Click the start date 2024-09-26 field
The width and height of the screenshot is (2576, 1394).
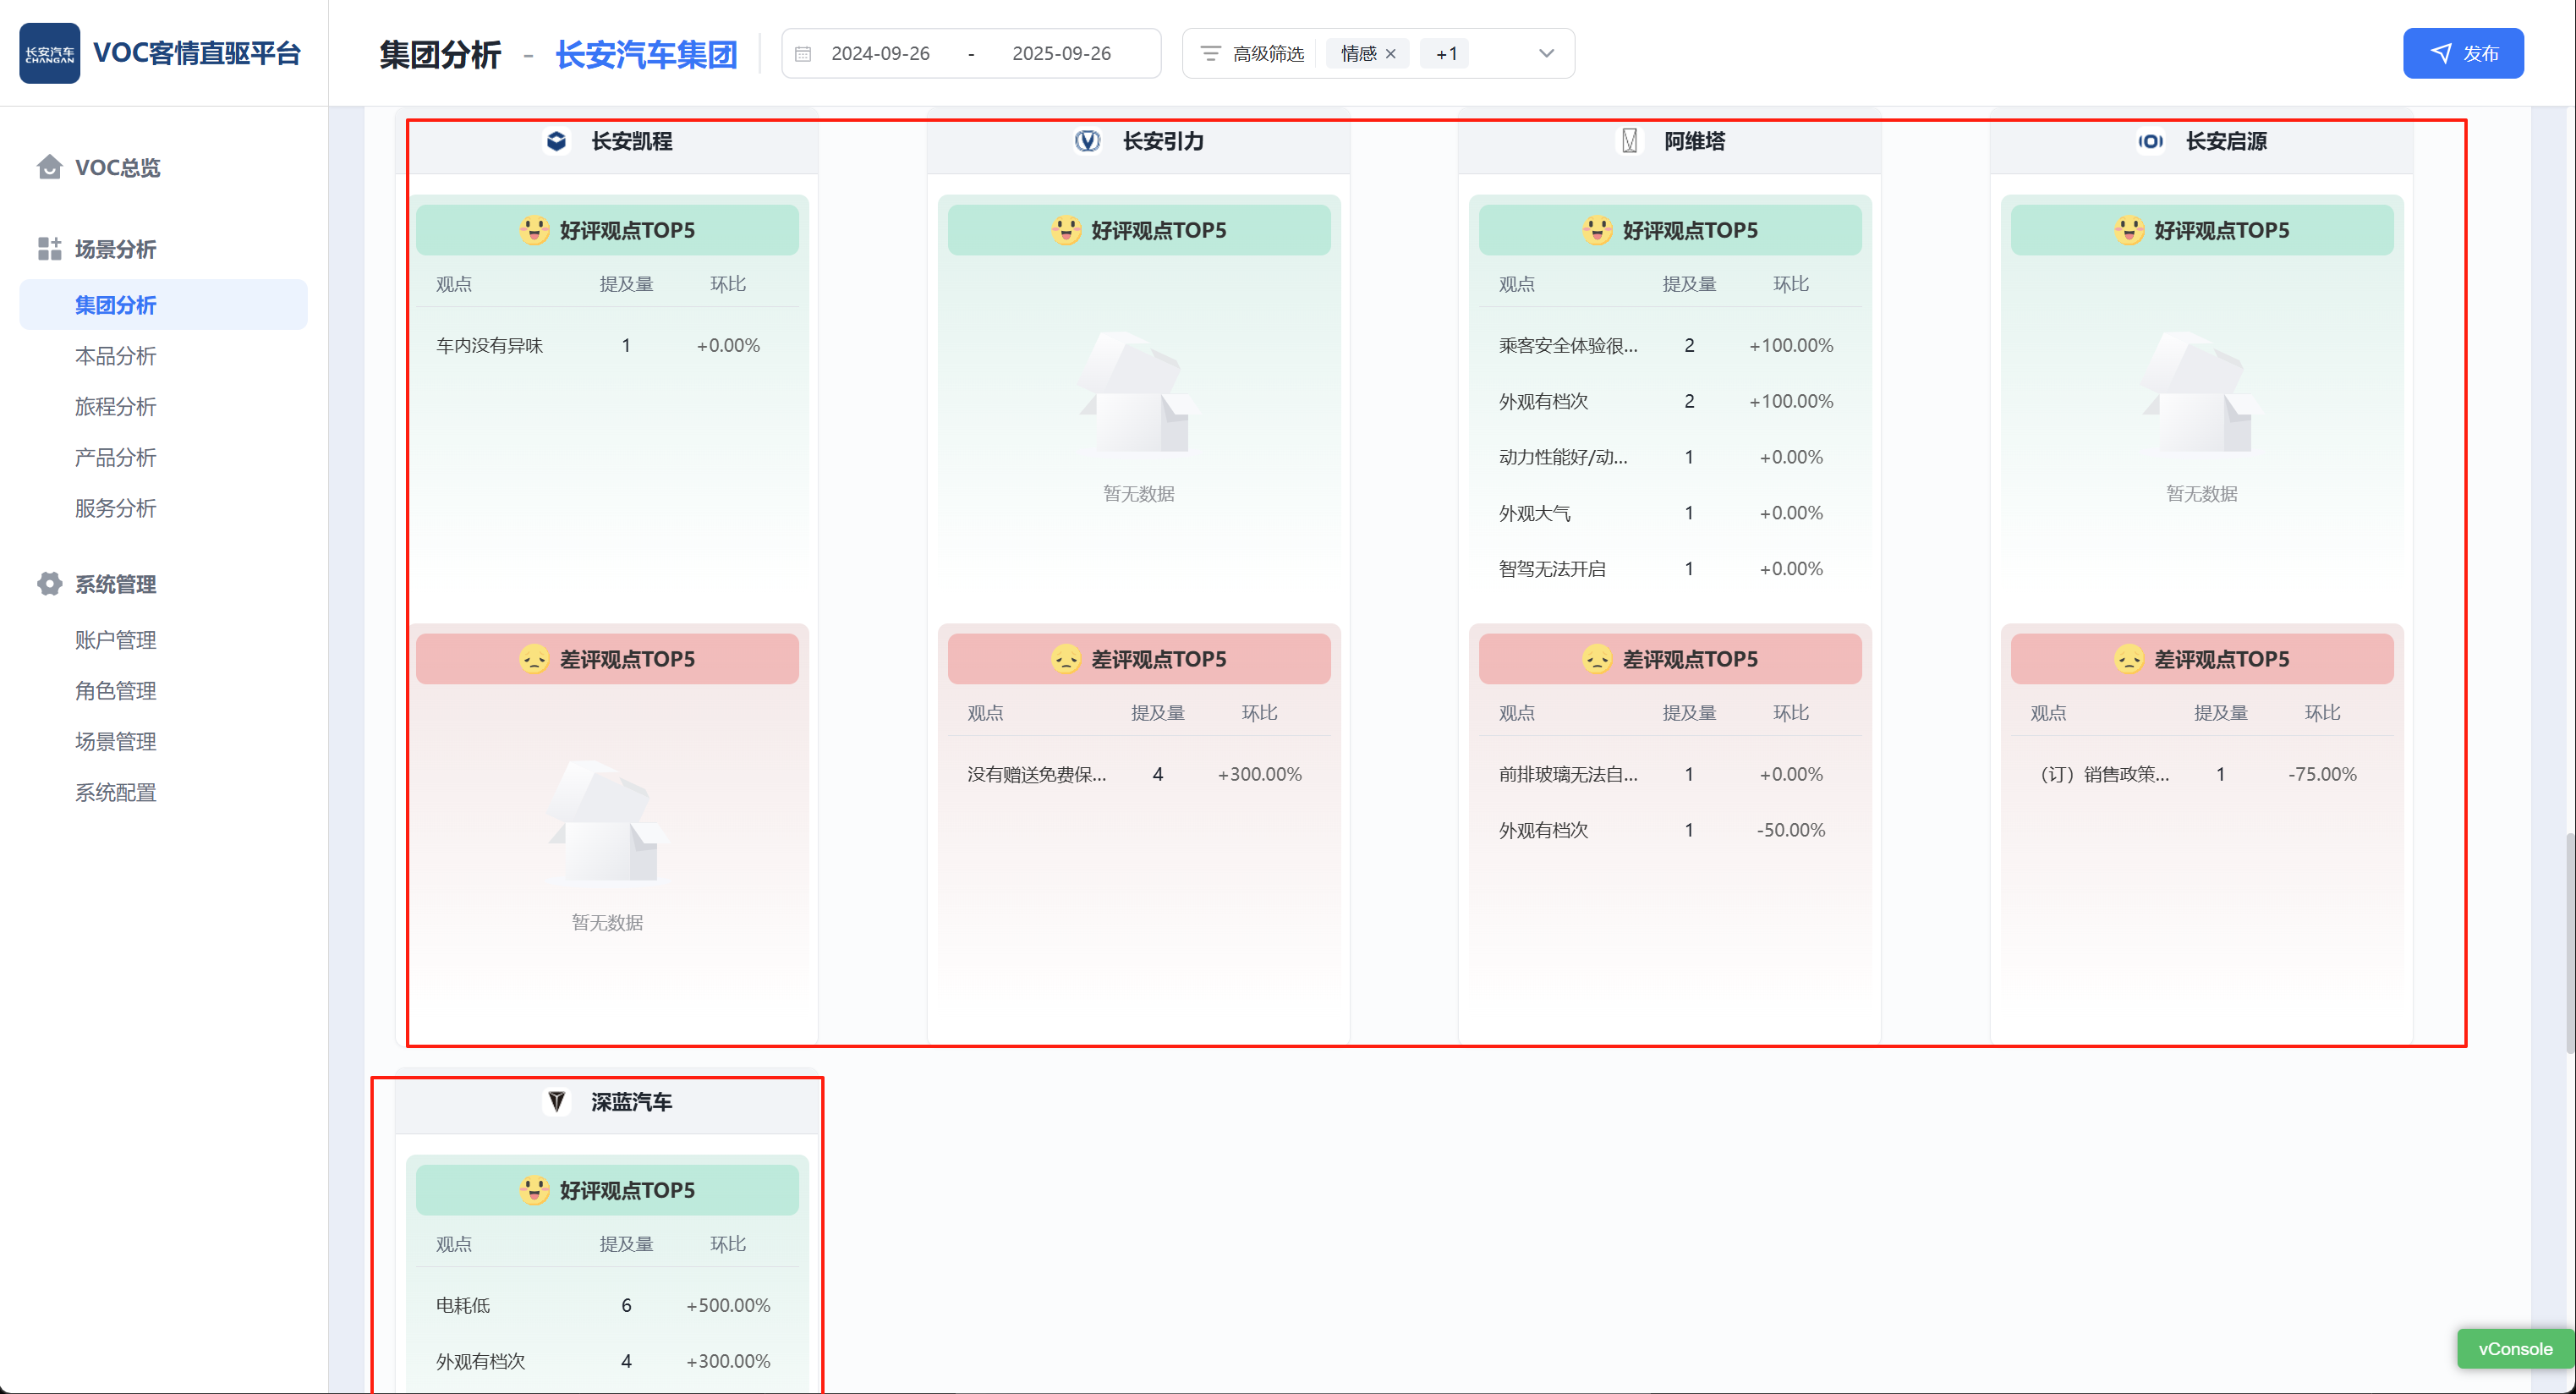click(880, 54)
